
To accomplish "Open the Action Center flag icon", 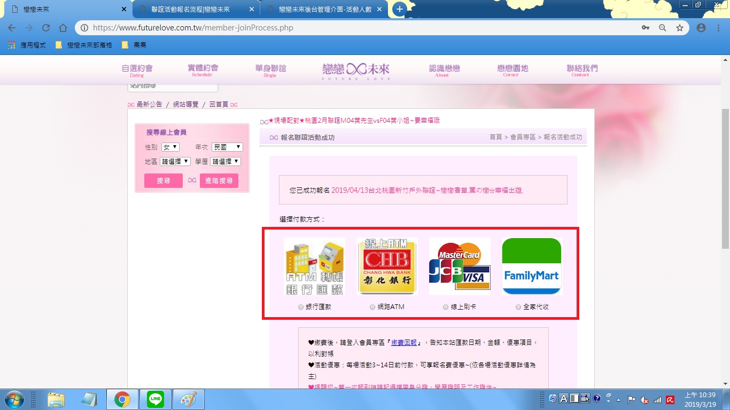I will (631, 399).
